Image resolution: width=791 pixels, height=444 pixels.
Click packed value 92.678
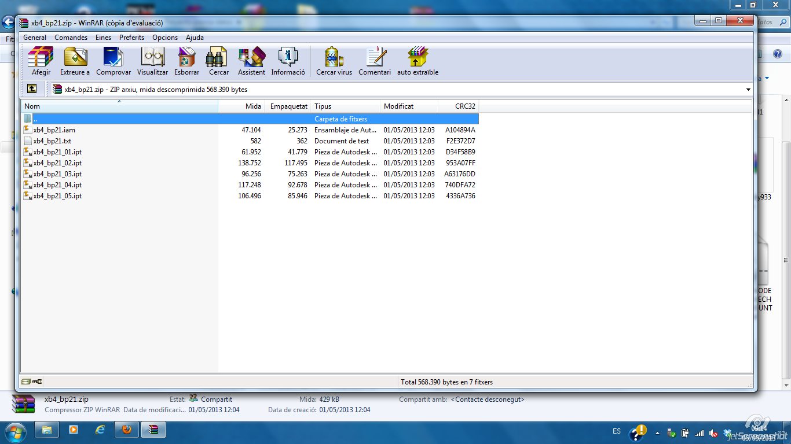click(x=298, y=185)
